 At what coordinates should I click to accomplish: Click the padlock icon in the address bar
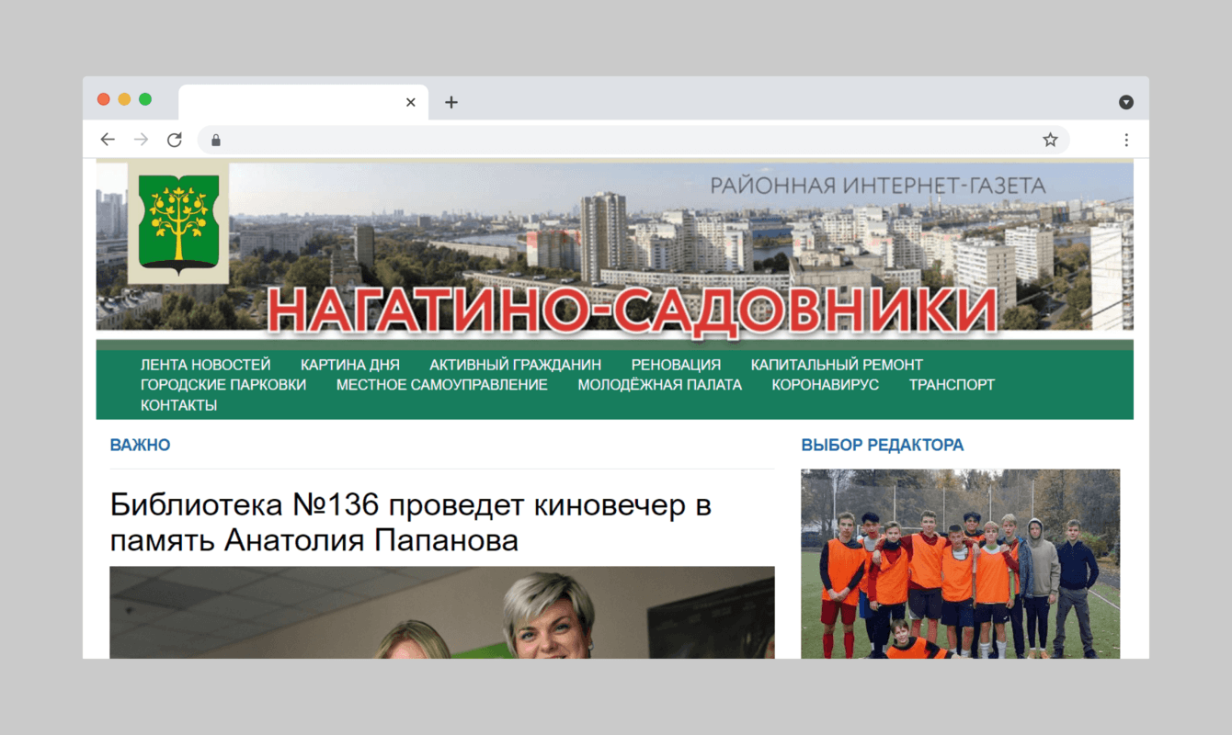(215, 140)
